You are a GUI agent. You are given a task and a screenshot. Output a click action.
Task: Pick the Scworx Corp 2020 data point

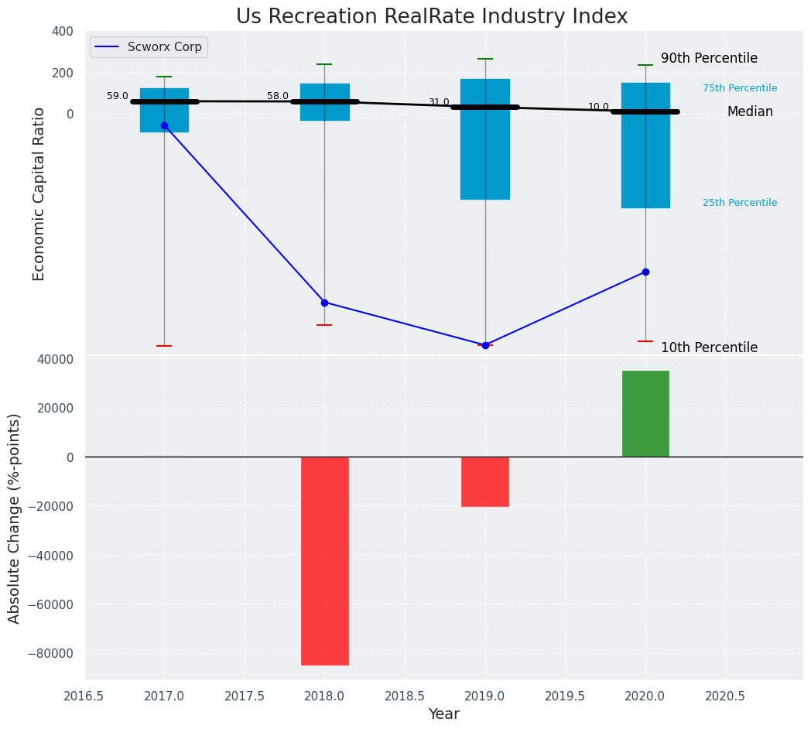[x=645, y=272]
